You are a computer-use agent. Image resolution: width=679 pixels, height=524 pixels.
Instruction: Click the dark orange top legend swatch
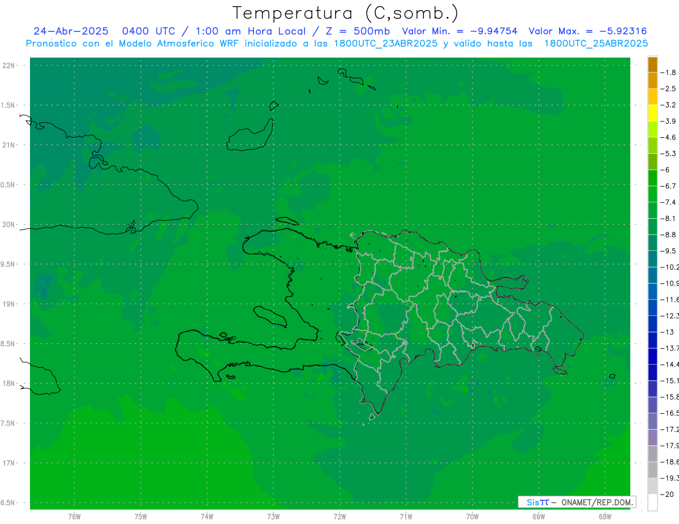pyautogui.click(x=652, y=64)
